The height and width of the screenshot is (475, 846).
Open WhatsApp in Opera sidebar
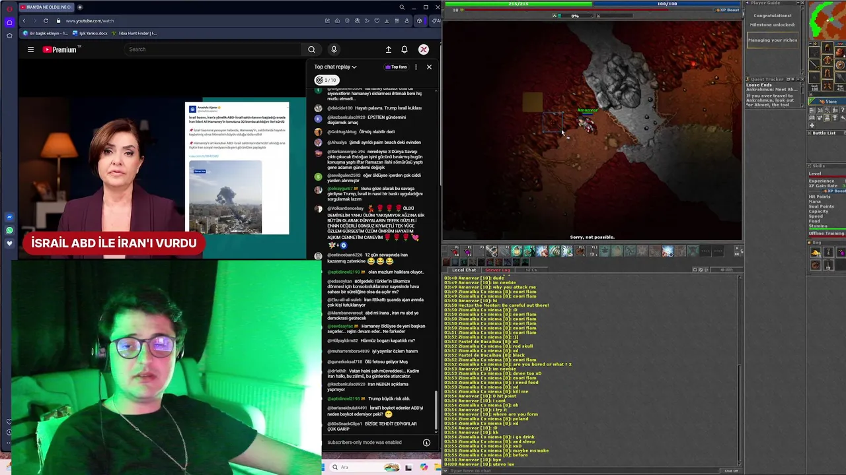[x=9, y=230]
